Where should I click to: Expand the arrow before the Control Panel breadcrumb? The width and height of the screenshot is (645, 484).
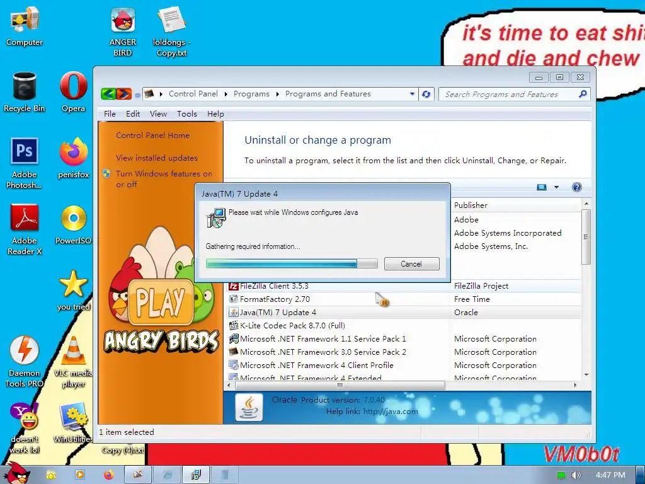point(161,95)
